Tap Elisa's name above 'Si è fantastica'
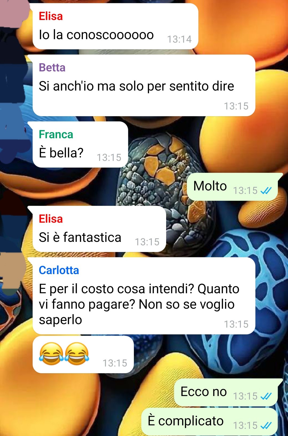The width and height of the screenshot is (288, 436). [51, 219]
